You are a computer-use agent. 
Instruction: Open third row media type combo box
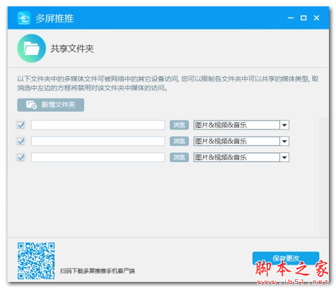[x=242, y=158]
